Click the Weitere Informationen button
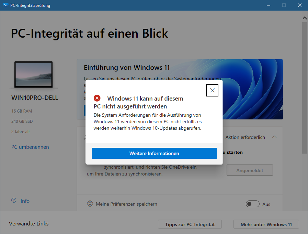Screen dimensions: 308x234 pos(154,153)
